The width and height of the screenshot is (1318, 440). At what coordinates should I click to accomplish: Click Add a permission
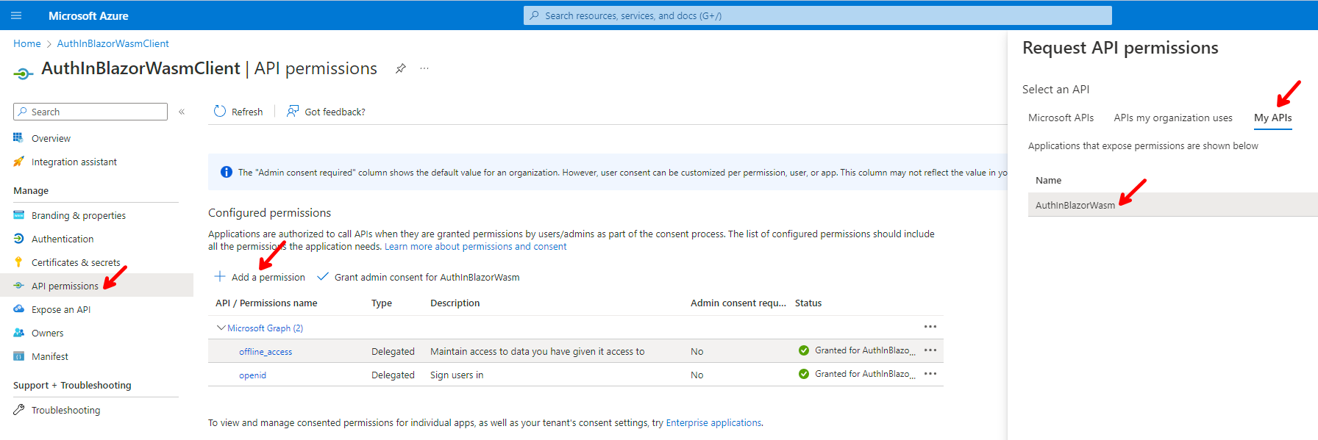[260, 277]
